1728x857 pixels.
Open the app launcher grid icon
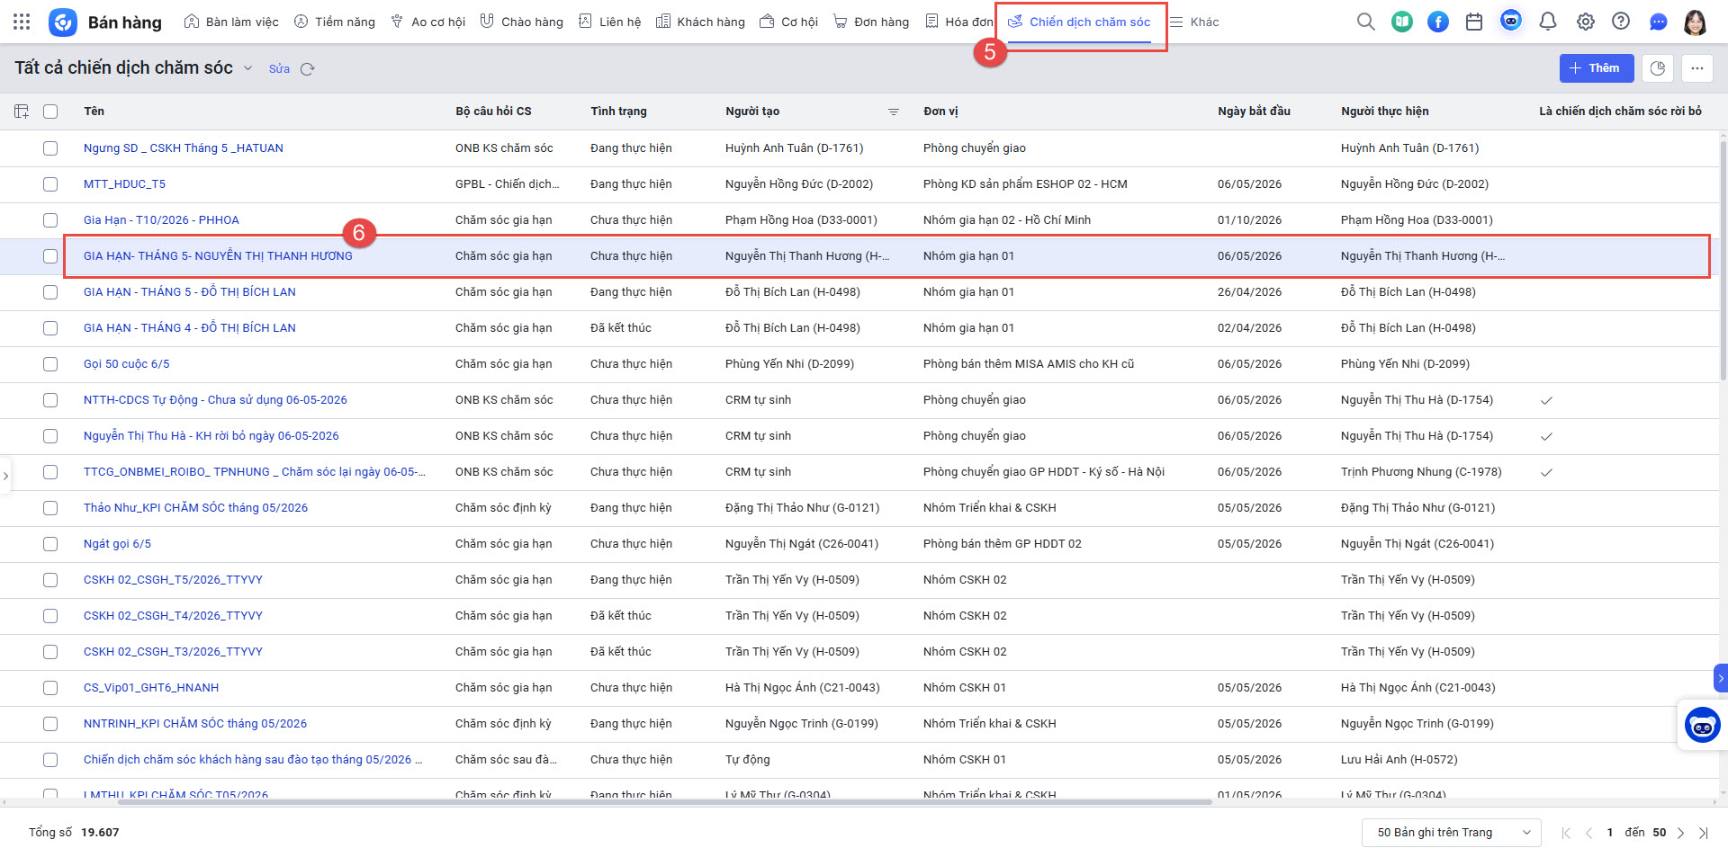point(22,22)
